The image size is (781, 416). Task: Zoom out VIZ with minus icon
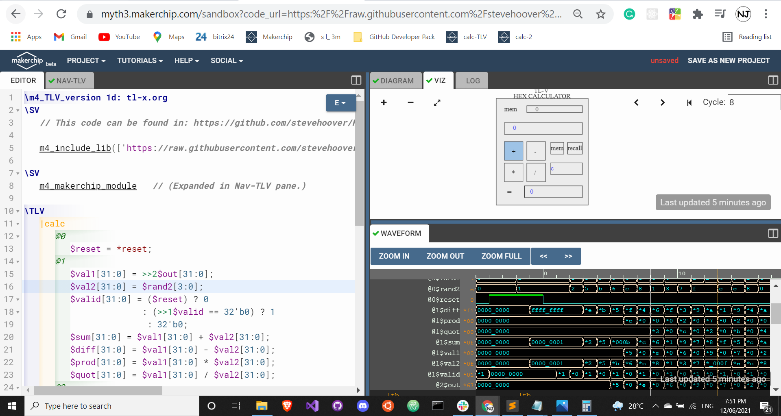pyautogui.click(x=410, y=102)
